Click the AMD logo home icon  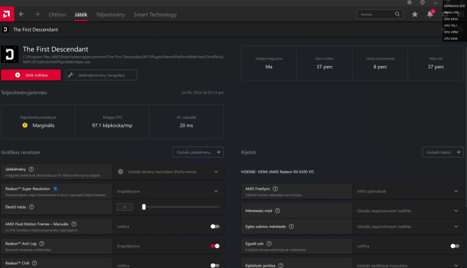(x=7, y=14)
